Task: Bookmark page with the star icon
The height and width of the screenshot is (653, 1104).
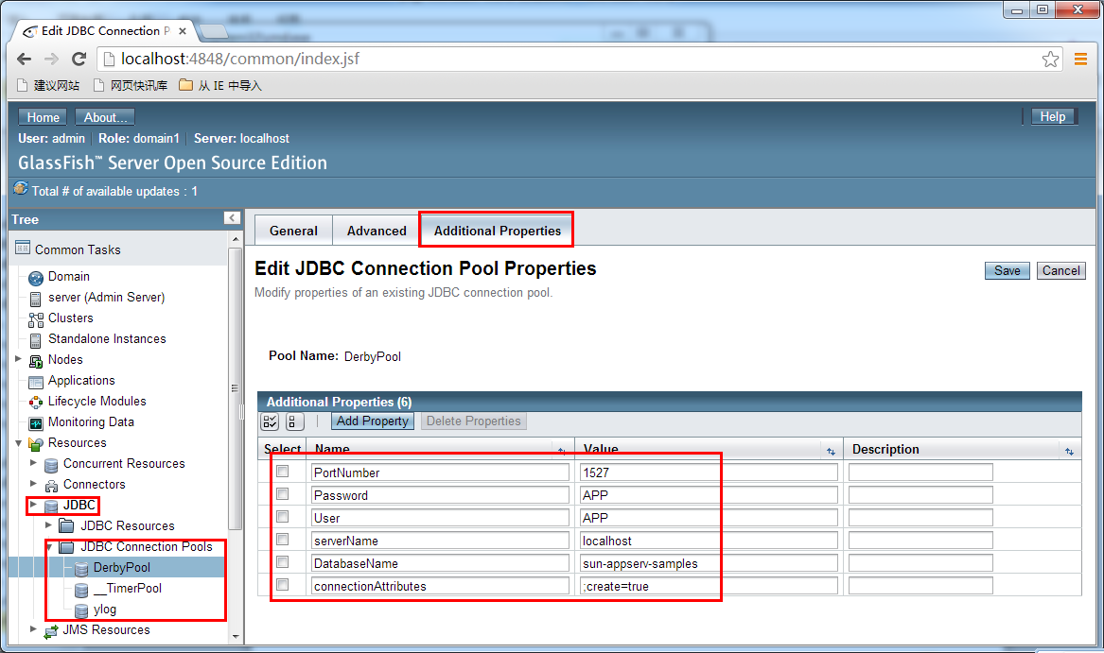Action: 1050,60
